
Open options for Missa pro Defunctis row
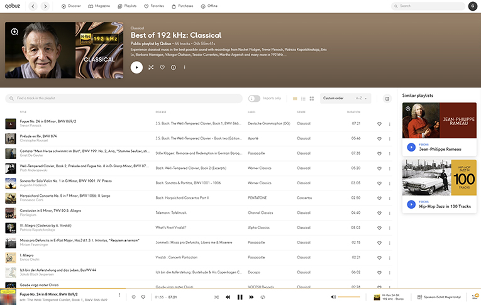[x=390, y=243]
